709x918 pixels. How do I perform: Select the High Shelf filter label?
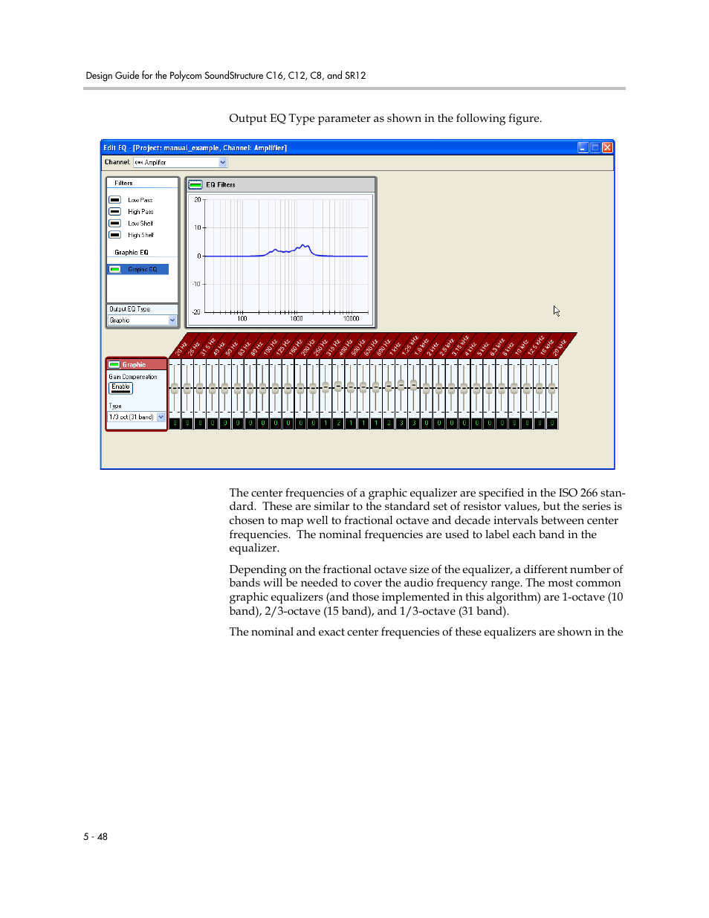tap(140, 235)
